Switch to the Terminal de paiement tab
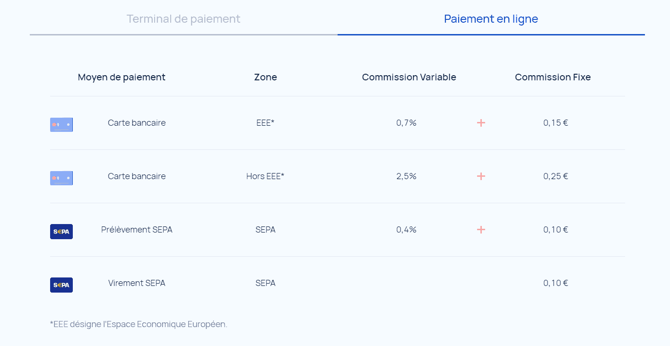The width and height of the screenshot is (670, 346). [x=183, y=19]
